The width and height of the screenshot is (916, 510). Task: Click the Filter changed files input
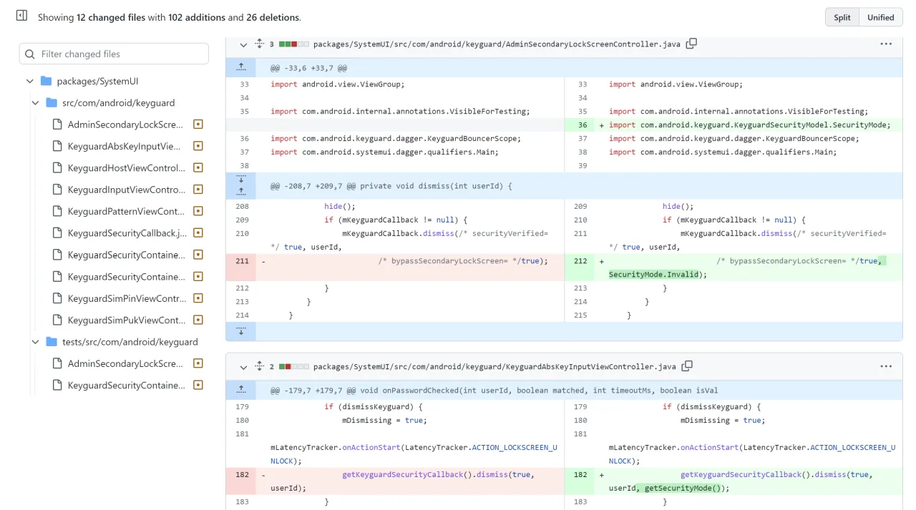click(113, 54)
